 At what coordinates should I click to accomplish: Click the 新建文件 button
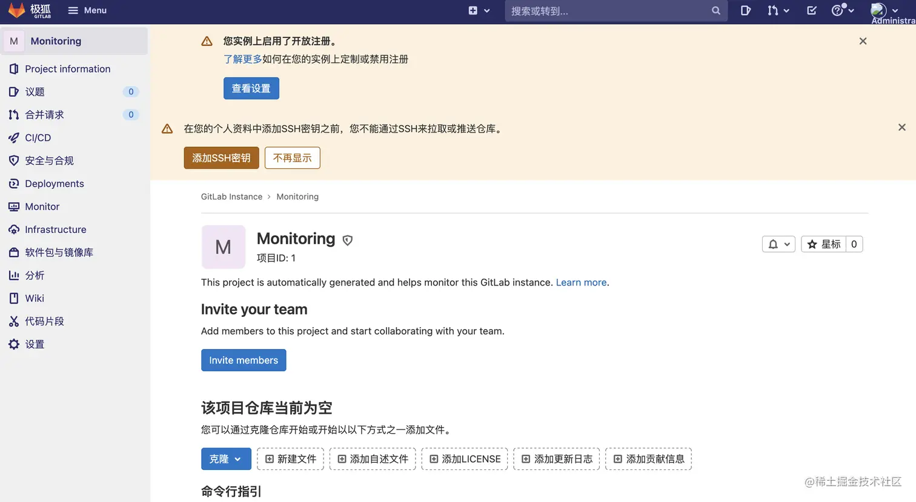pyautogui.click(x=291, y=459)
